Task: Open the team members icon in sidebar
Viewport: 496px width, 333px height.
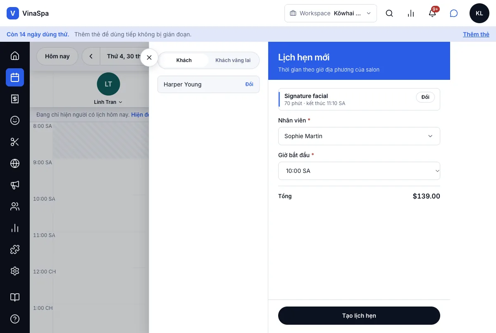Action: [x=15, y=206]
